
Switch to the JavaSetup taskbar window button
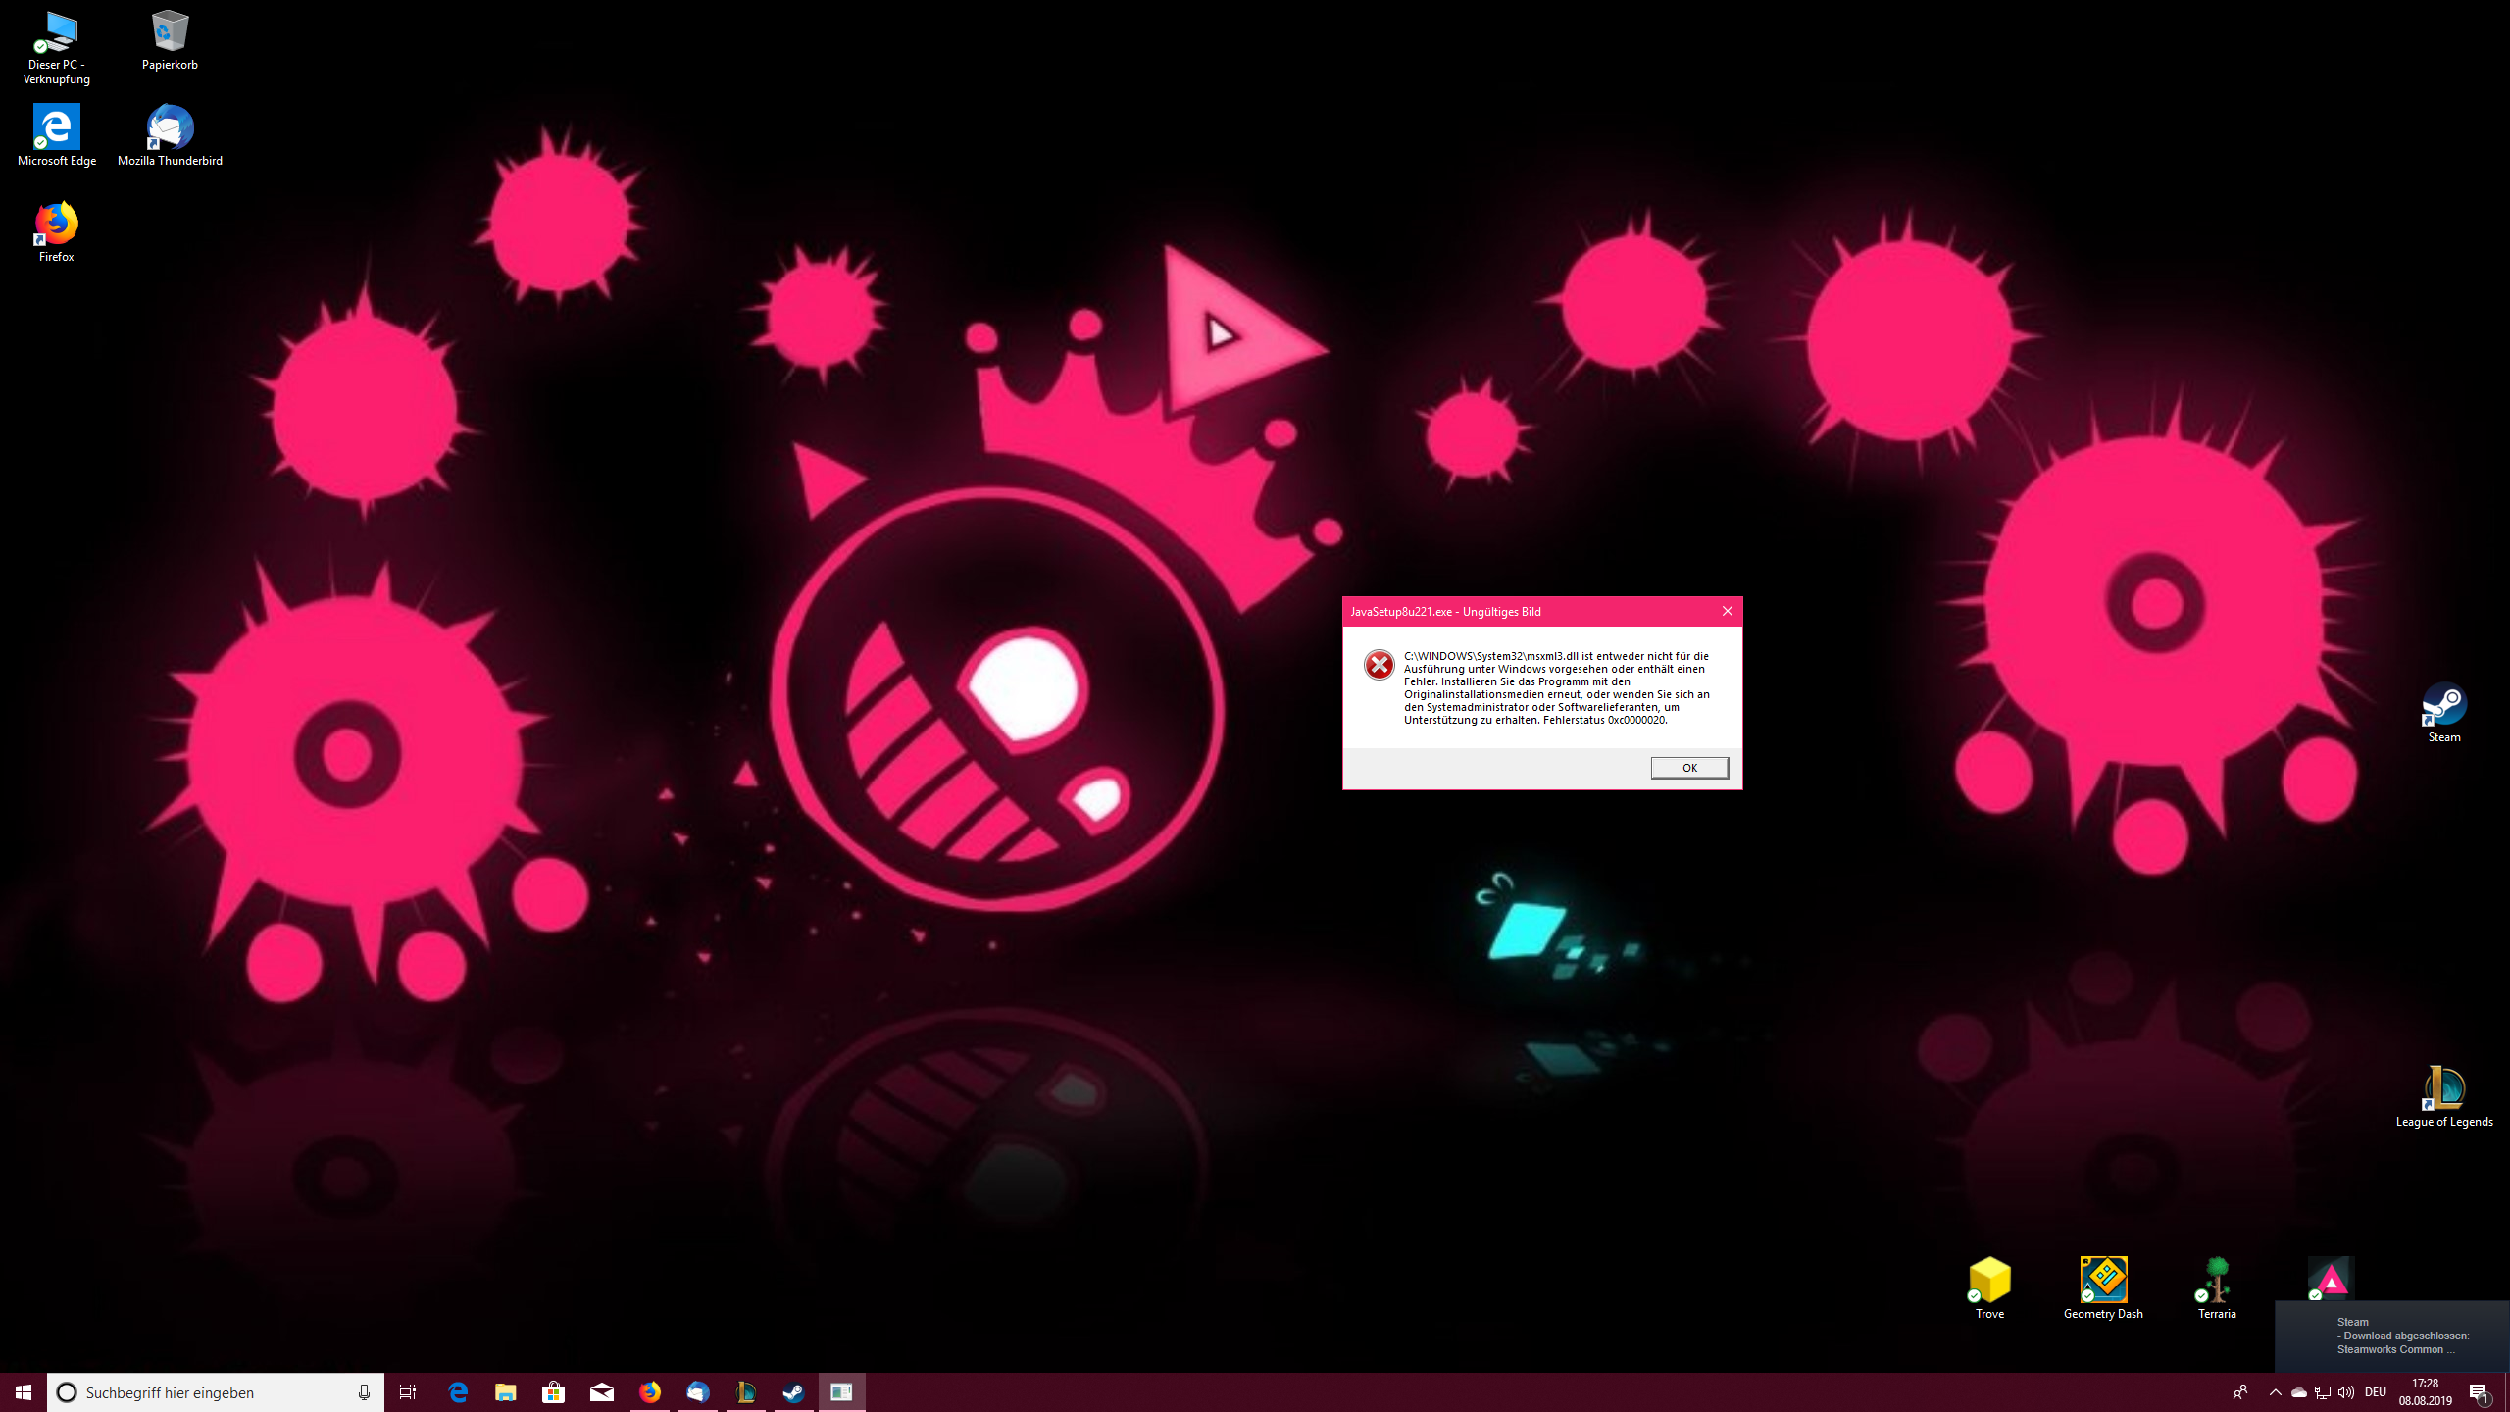pyautogui.click(x=841, y=1392)
